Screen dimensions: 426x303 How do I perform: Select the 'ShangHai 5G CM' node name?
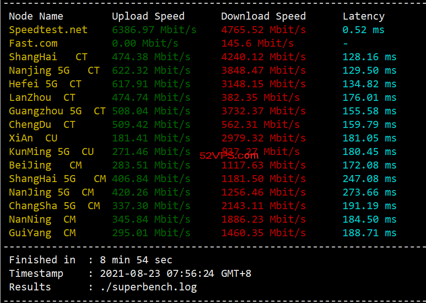point(57,179)
